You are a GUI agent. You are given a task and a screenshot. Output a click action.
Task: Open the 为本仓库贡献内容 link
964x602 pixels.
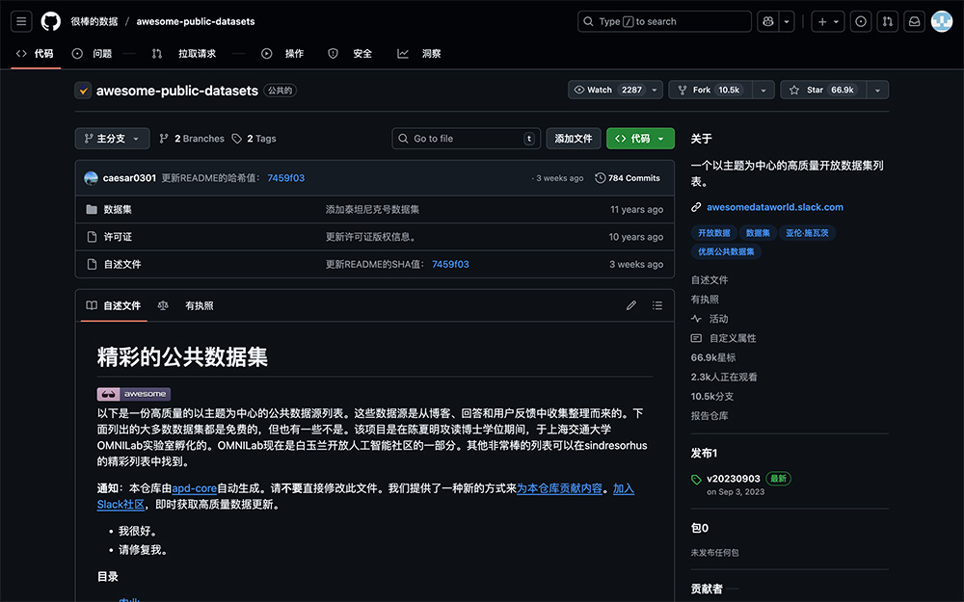(x=559, y=488)
